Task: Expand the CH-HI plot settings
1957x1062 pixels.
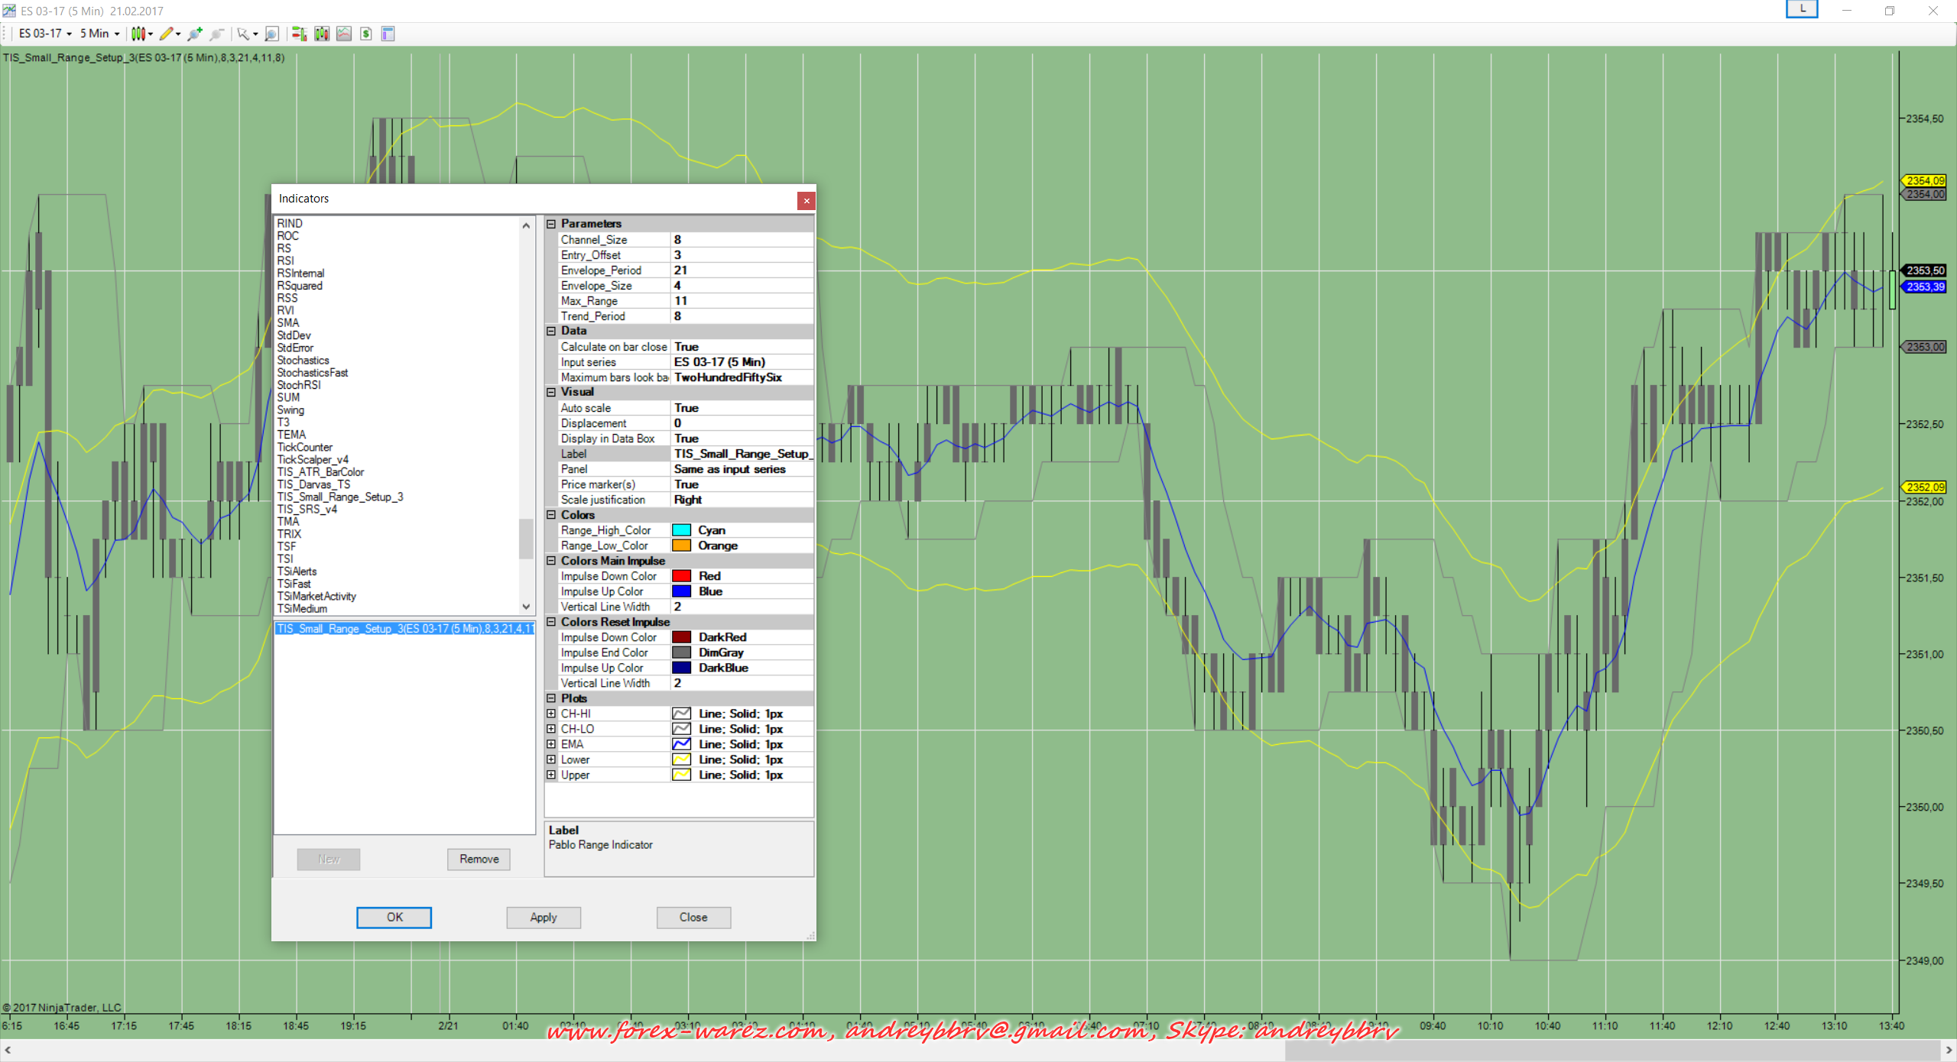Action: tap(551, 714)
